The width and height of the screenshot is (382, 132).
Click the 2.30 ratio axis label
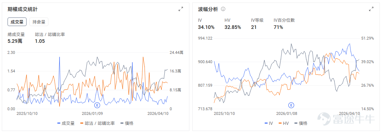(x=11, y=52)
